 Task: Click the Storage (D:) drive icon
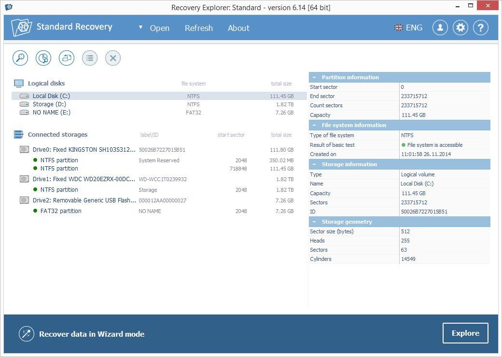click(24, 104)
